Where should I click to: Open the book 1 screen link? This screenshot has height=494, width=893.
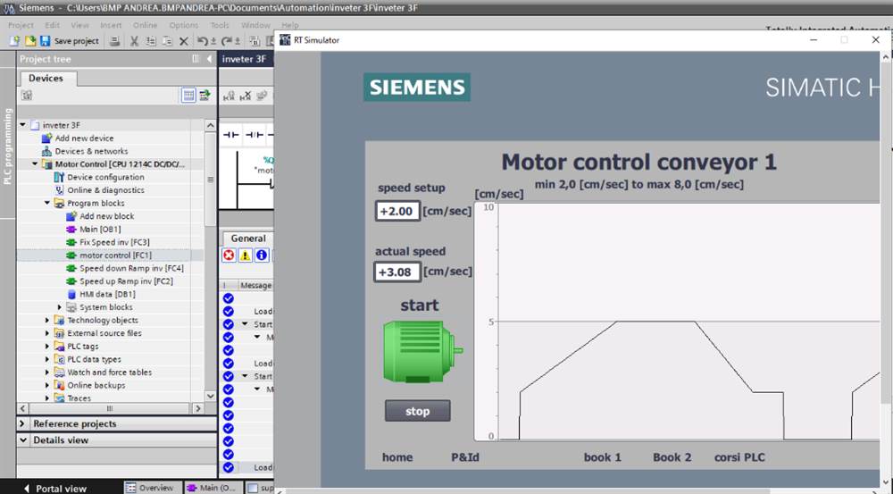603,457
